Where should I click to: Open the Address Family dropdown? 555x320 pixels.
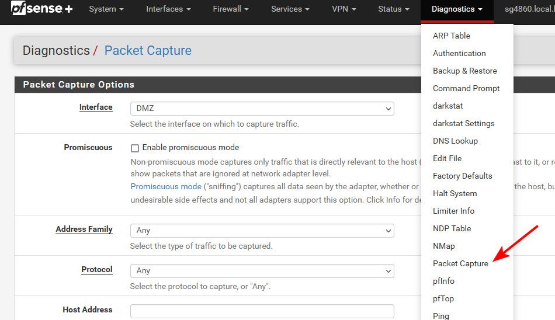point(262,231)
